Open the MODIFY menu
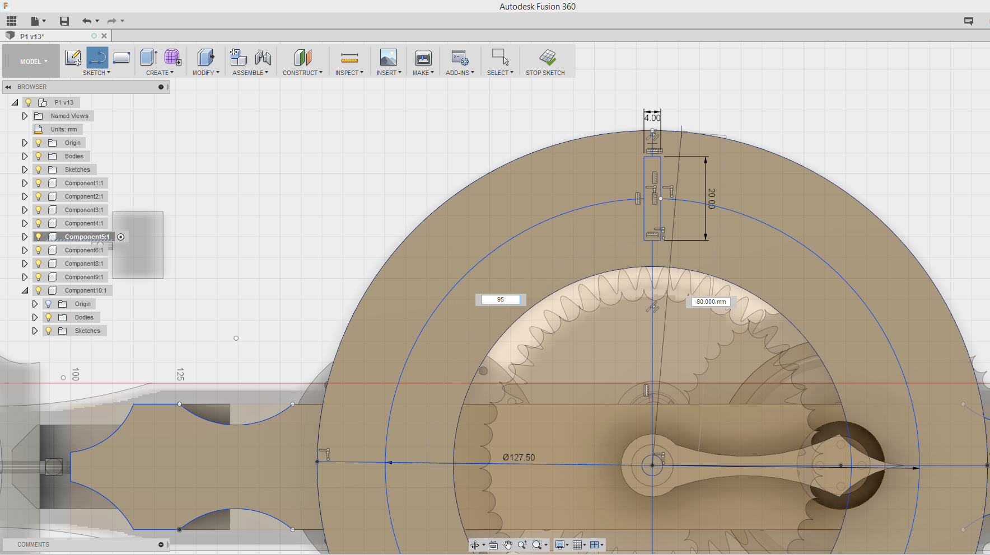Viewport: 990px width, 555px height. point(206,73)
